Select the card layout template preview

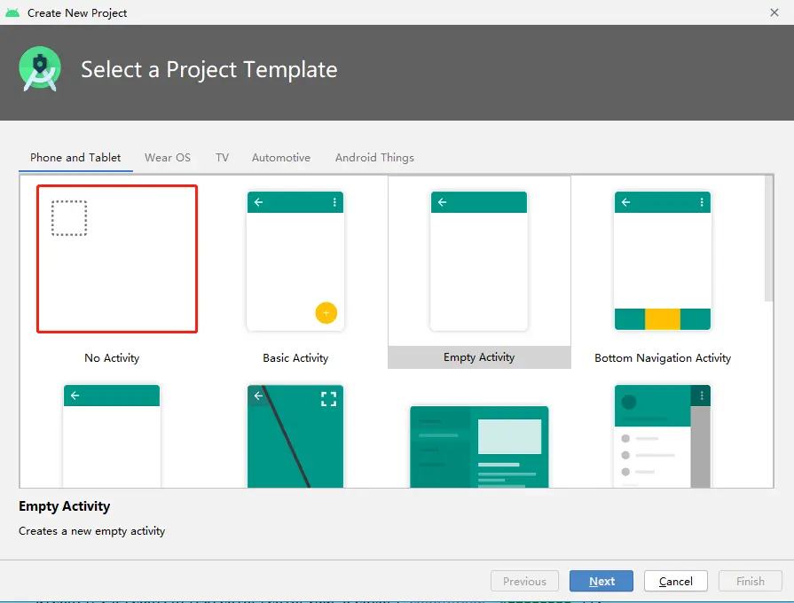pos(479,443)
